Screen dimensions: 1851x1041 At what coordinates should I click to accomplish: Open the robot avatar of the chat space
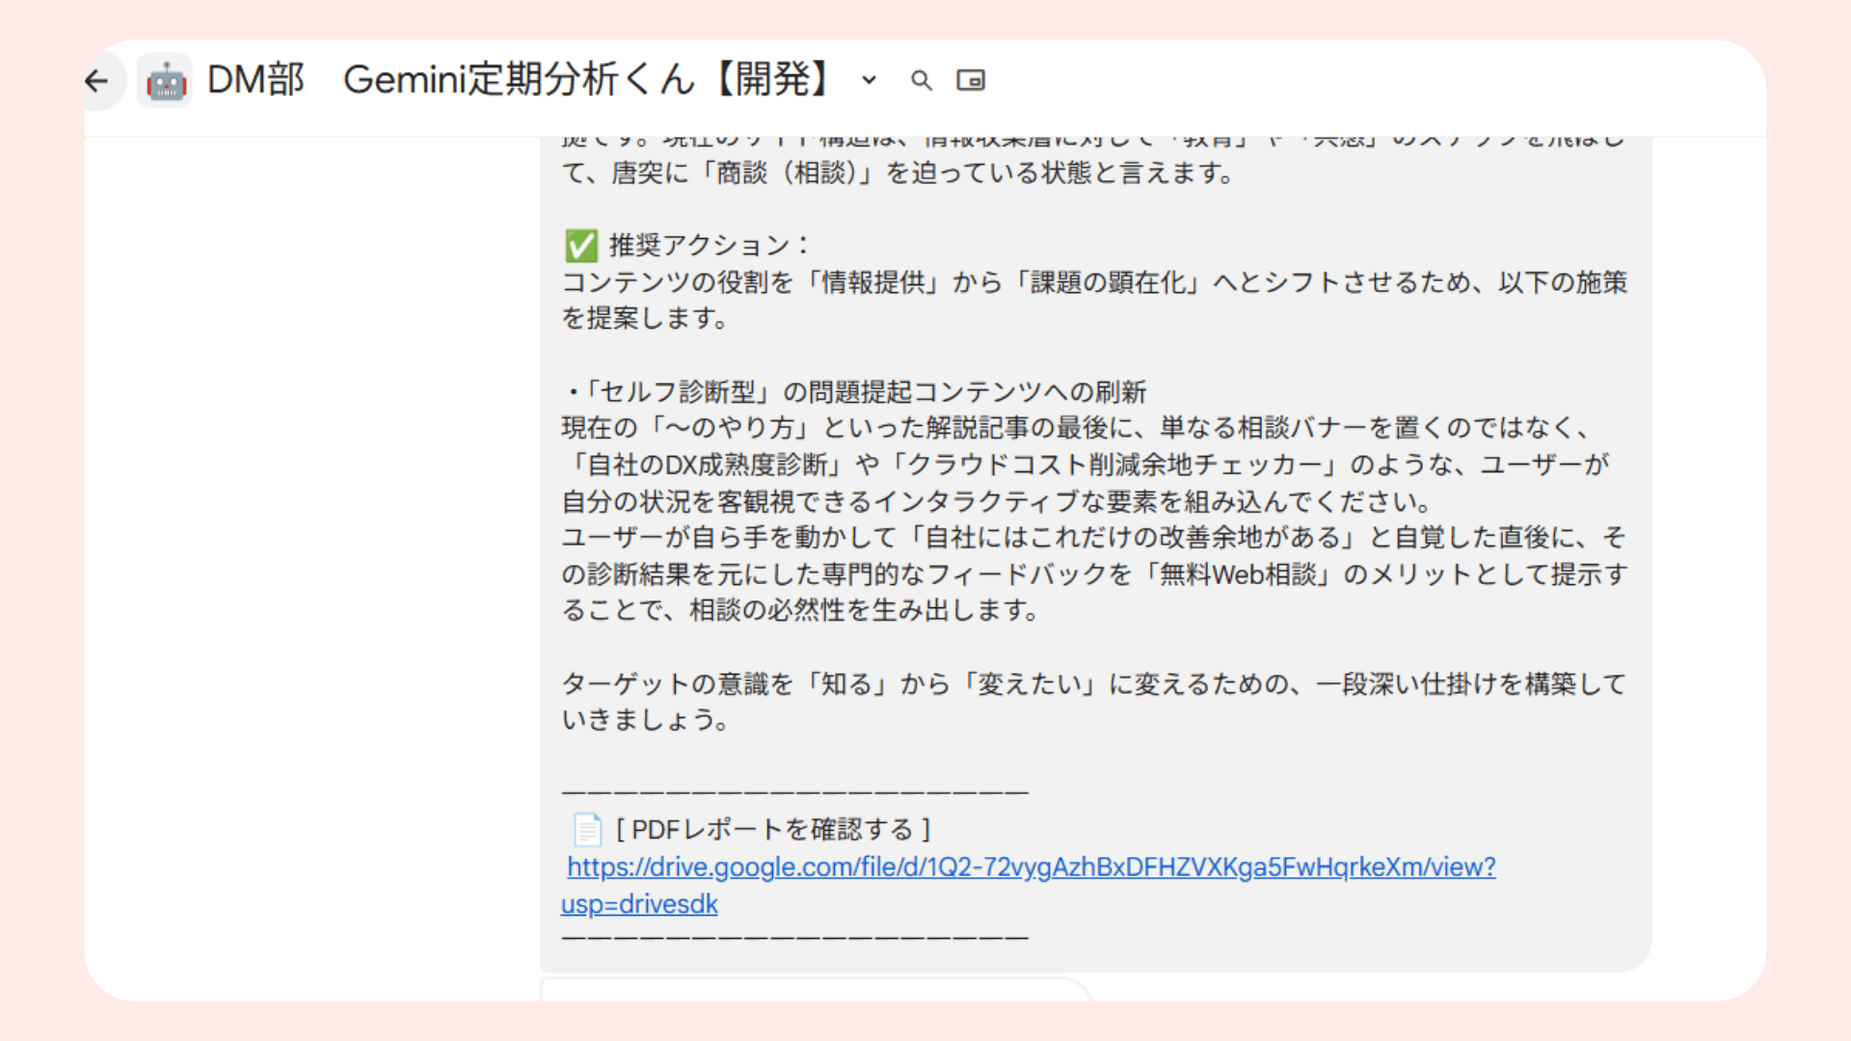coord(166,81)
